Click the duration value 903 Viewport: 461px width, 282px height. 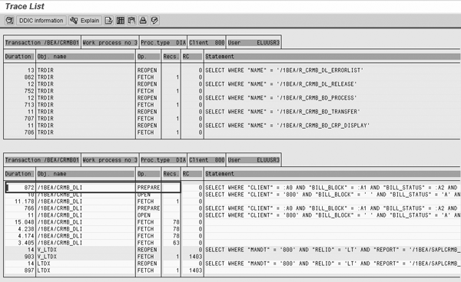pos(29,257)
